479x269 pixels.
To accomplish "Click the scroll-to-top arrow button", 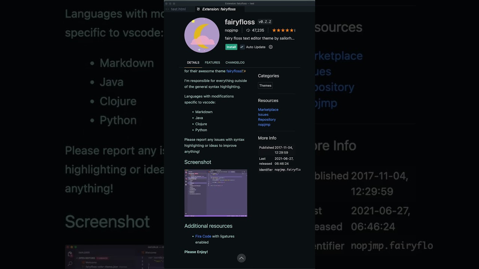I will (x=241, y=258).
